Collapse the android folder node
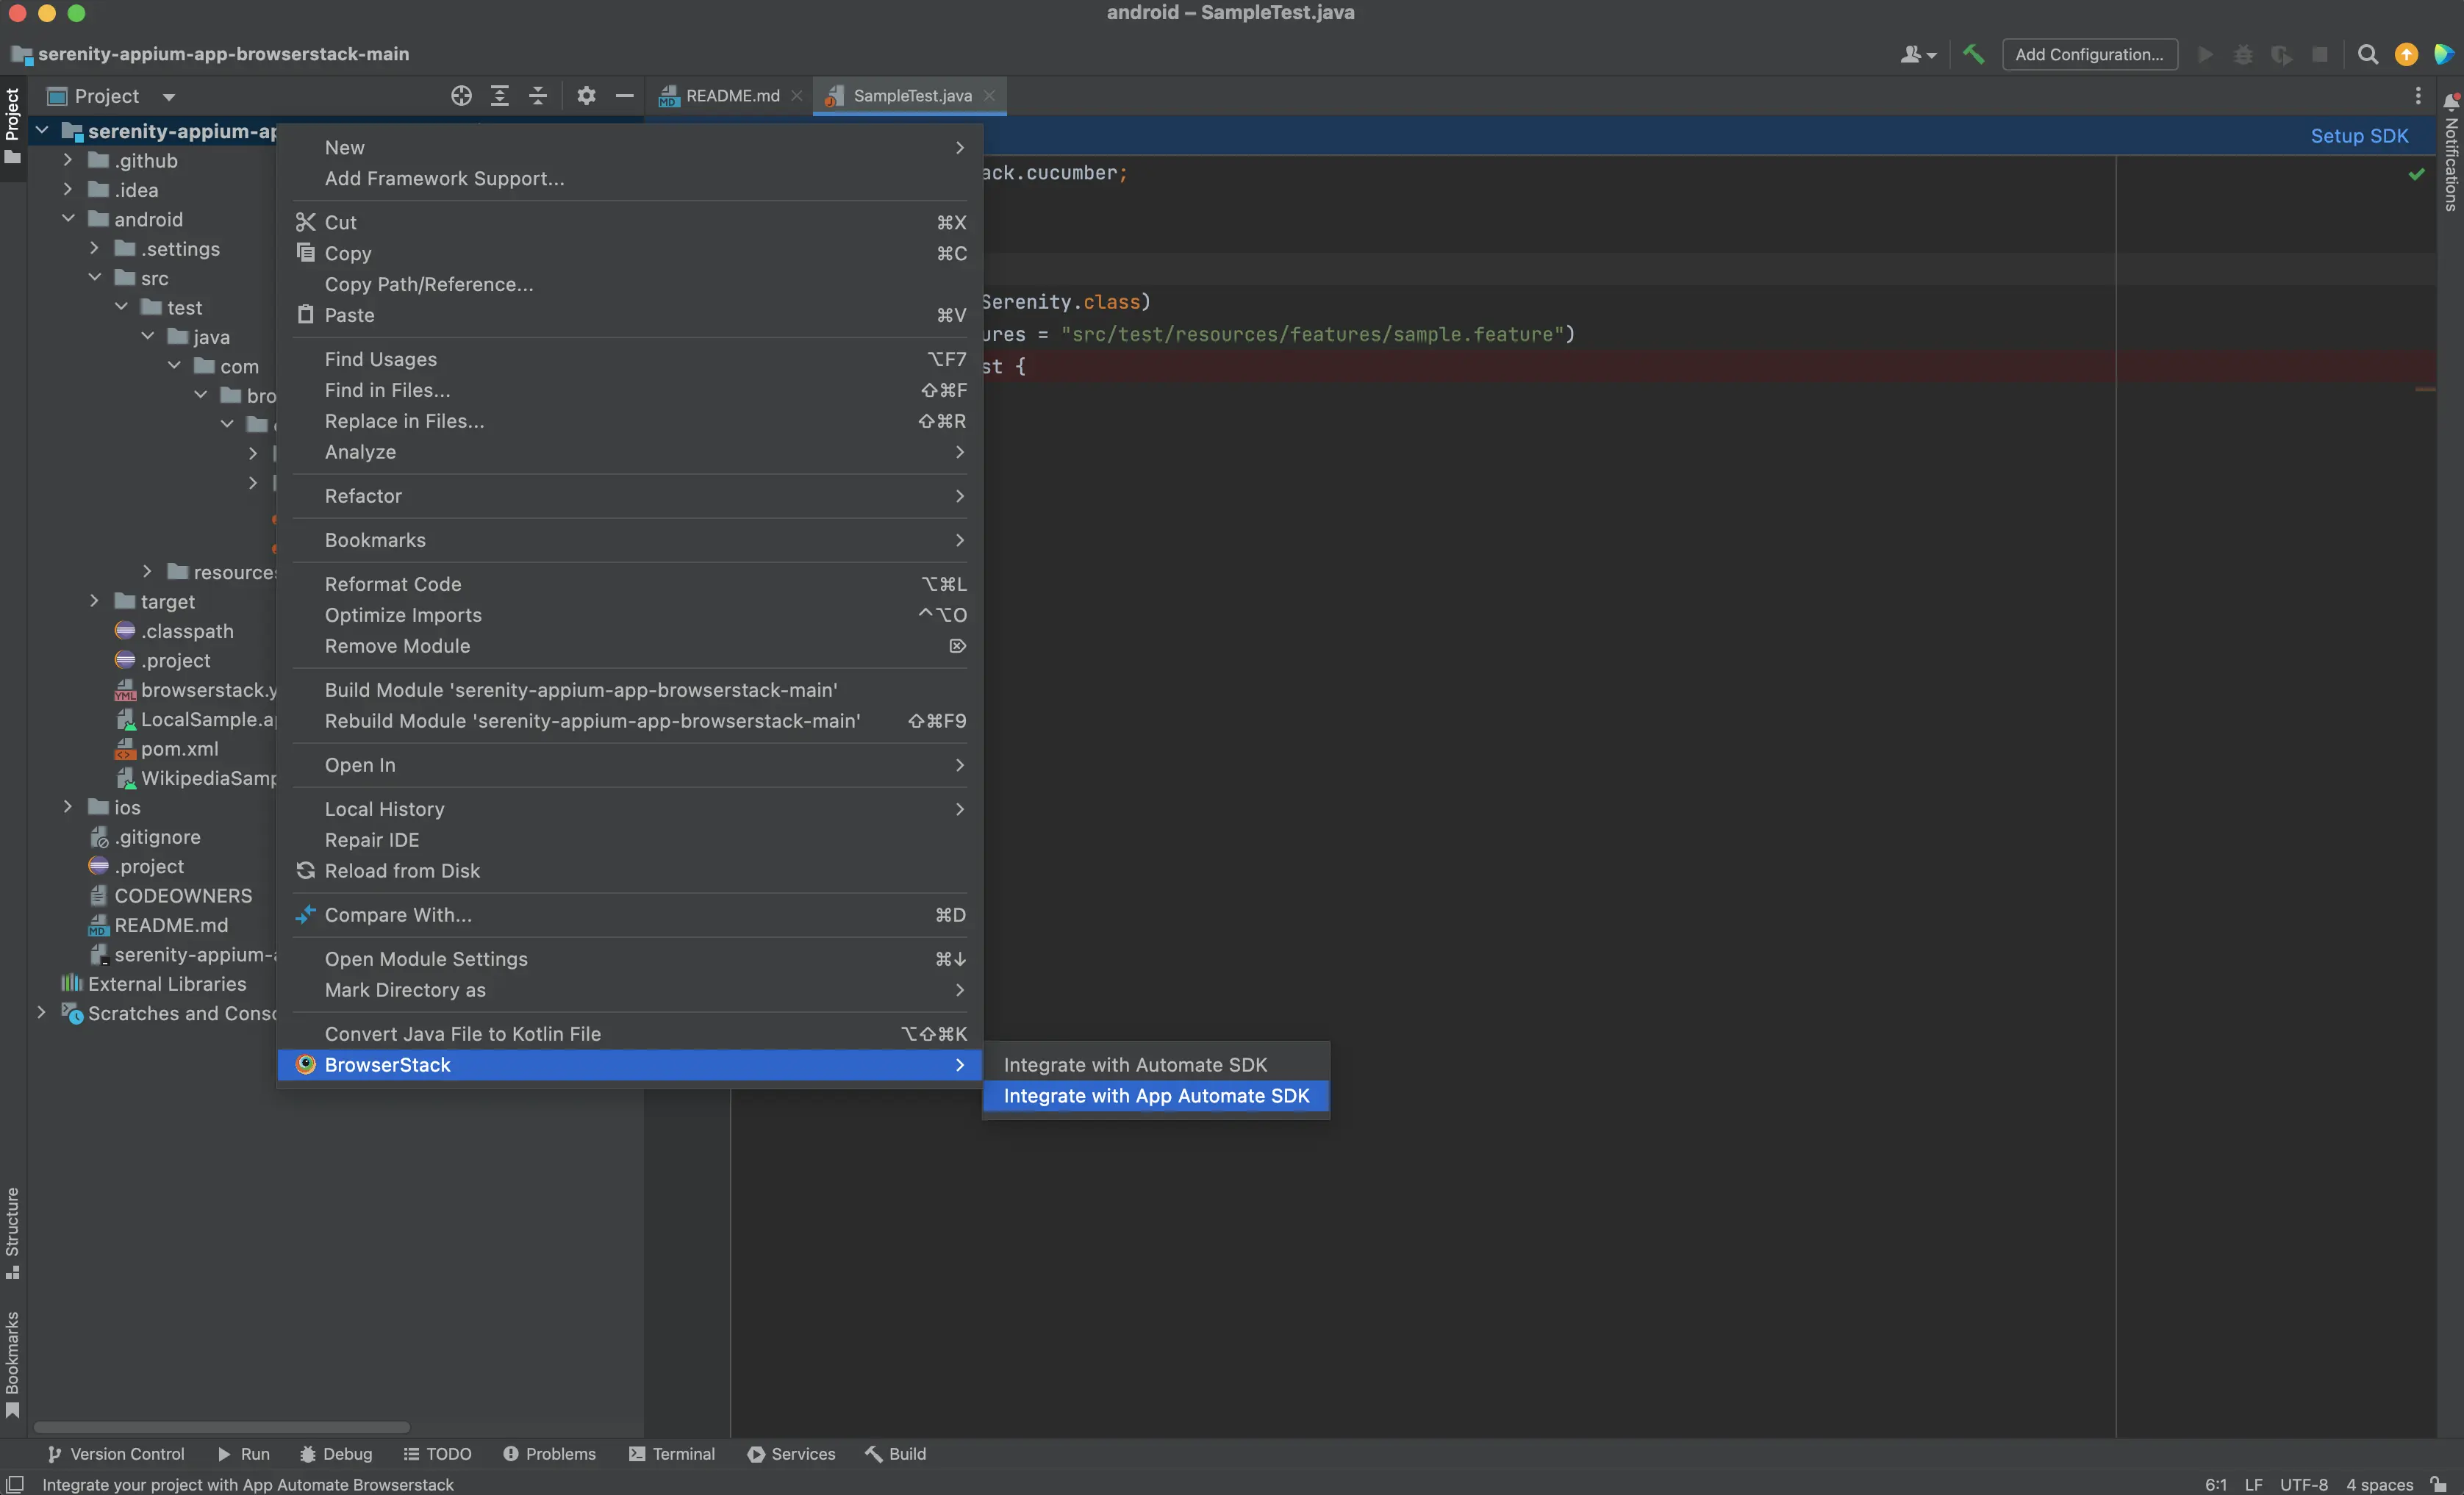Viewport: 2464px width, 1495px height. [x=68, y=219]
